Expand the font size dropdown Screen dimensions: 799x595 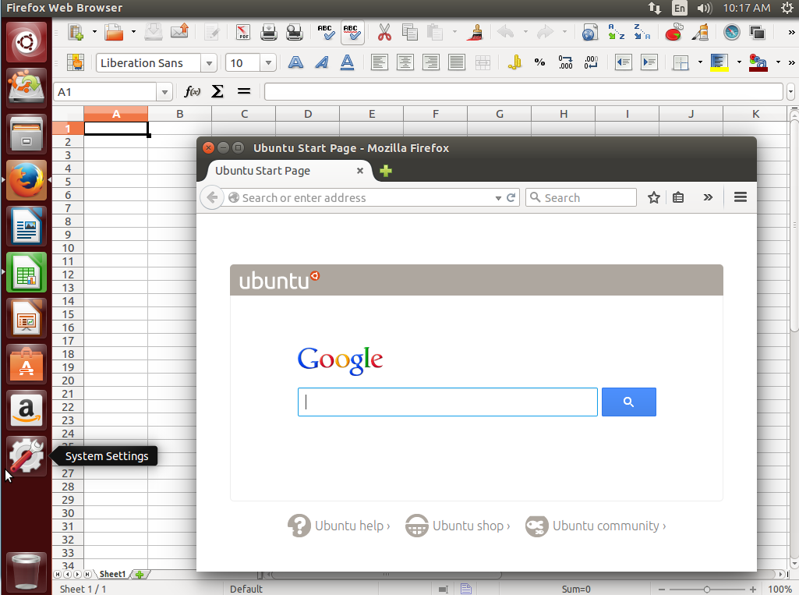point(268,63)
